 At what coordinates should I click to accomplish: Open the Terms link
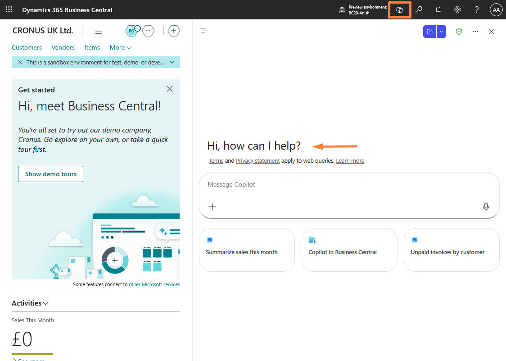[216, 160]
